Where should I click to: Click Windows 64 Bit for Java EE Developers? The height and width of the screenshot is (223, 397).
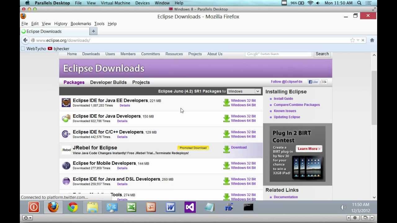pos(243,105)
